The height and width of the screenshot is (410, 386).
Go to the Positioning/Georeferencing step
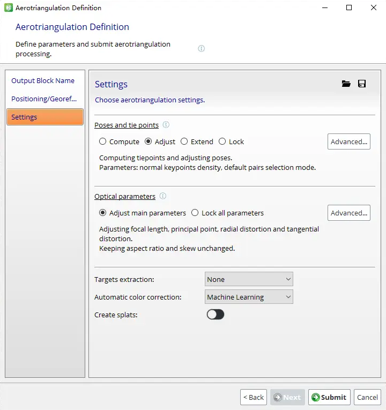(x=44, y=99)
